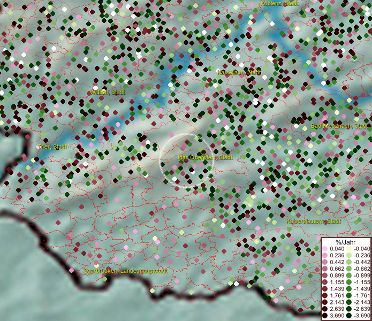Pick the 0.040 pink legend swatch
This screenshot has height=321, width=372.
point(325,249)
